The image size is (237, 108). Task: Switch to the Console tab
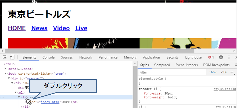(x=49, y=57)
